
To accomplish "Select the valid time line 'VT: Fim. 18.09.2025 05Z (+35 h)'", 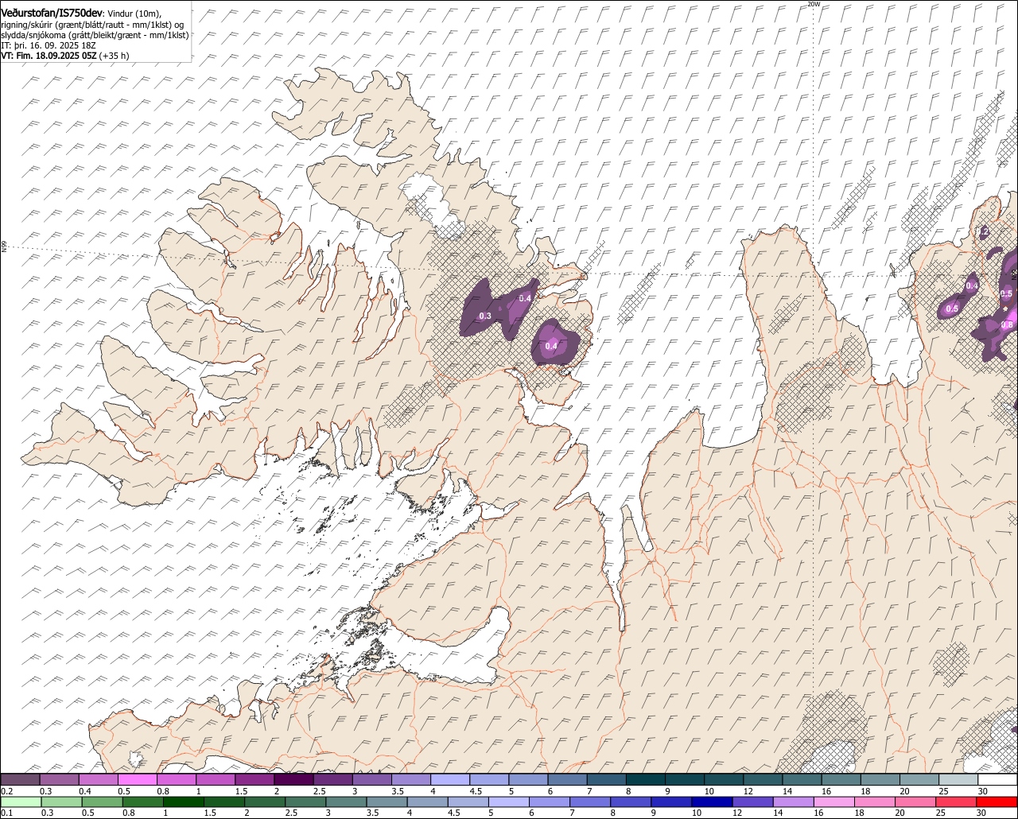I will [x=65, y=56].
